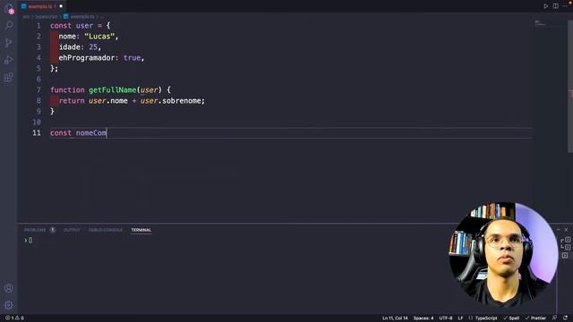Screen dimensions: 573x322
Task: Click the value 25 on line 3
Action: tap(93, 47)
